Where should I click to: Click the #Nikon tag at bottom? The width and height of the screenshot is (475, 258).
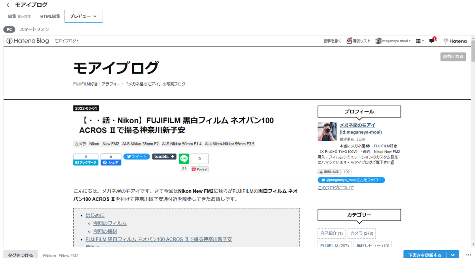click(x=49, y=256)
